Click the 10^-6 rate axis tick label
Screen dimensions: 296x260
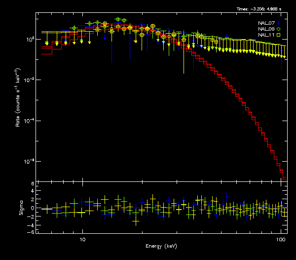[30, 162]
